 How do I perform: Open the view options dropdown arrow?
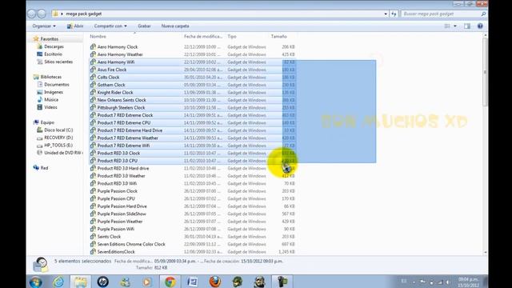[455, 26]
